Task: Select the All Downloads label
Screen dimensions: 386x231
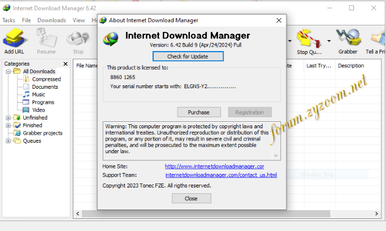Action: click(x=39, y=71)
